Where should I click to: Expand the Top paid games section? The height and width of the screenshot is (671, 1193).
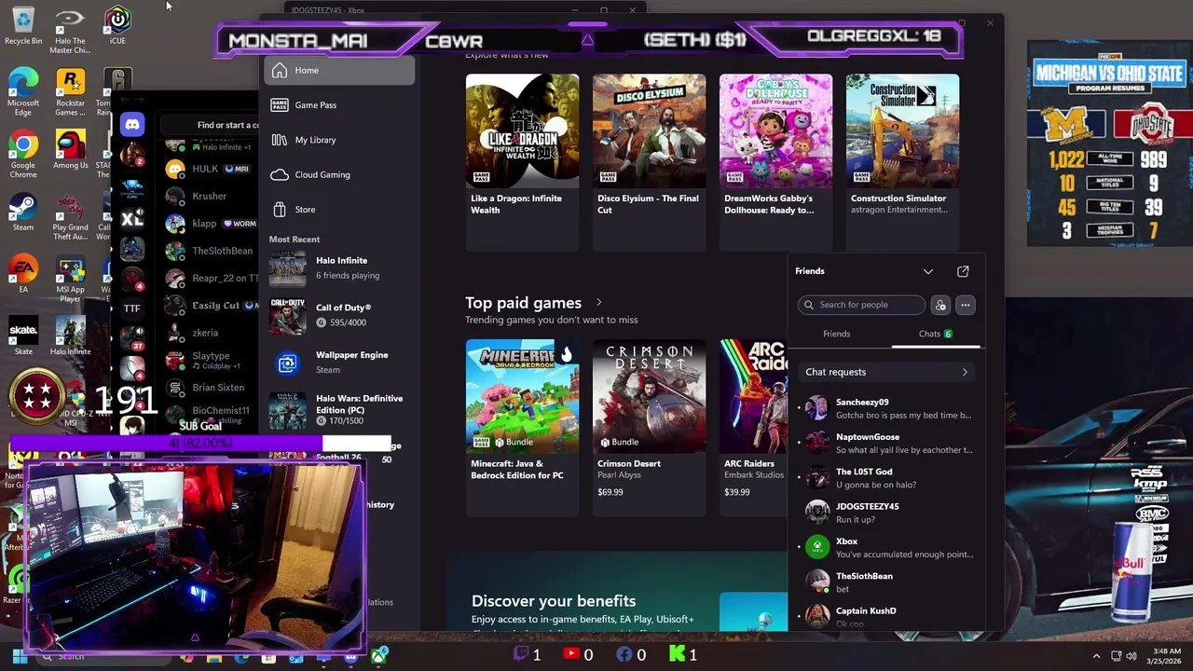[x=598, y=302]
